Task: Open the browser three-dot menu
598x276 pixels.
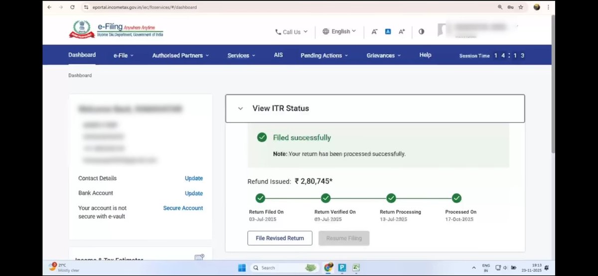Action: tap(549, 7)
